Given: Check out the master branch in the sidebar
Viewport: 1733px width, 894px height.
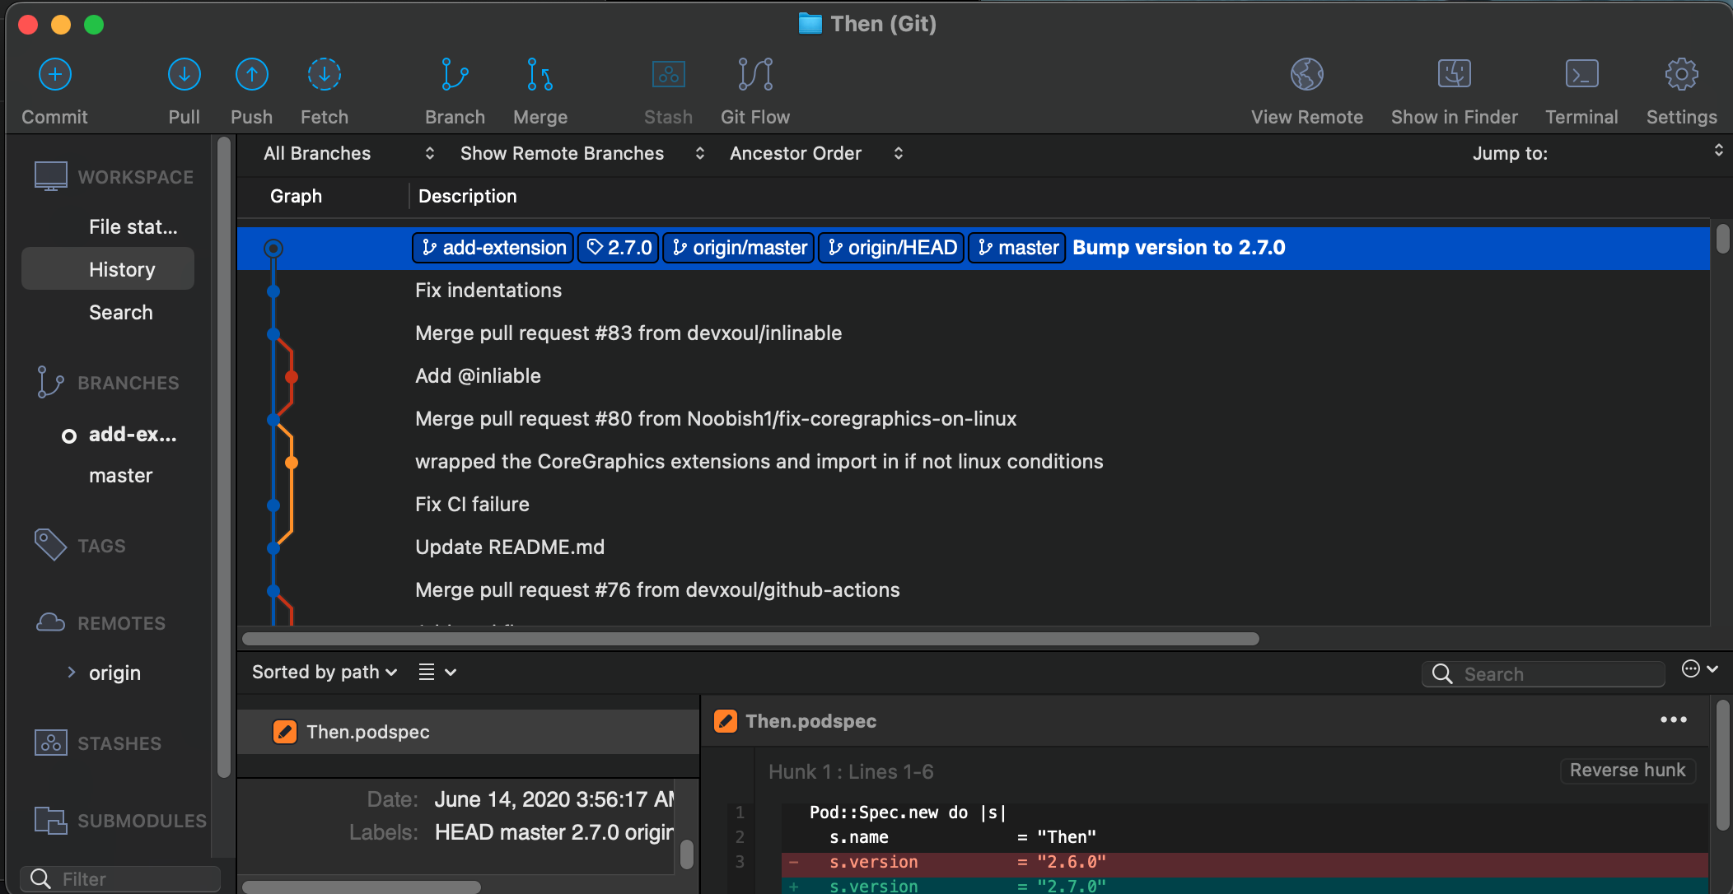Looking at the screenshot, I should [x=120, y=475].
